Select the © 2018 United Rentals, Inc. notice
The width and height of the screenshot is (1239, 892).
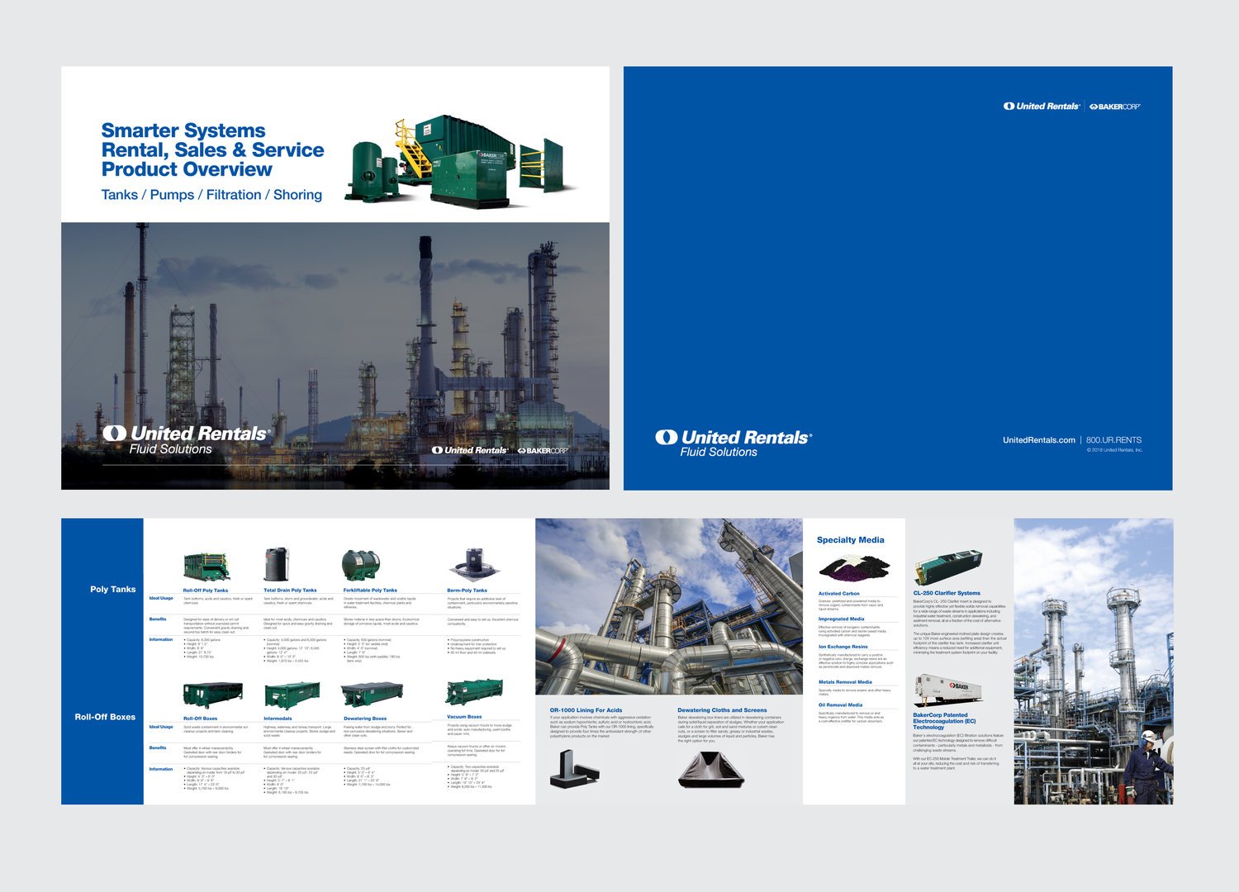(1114, 450)
